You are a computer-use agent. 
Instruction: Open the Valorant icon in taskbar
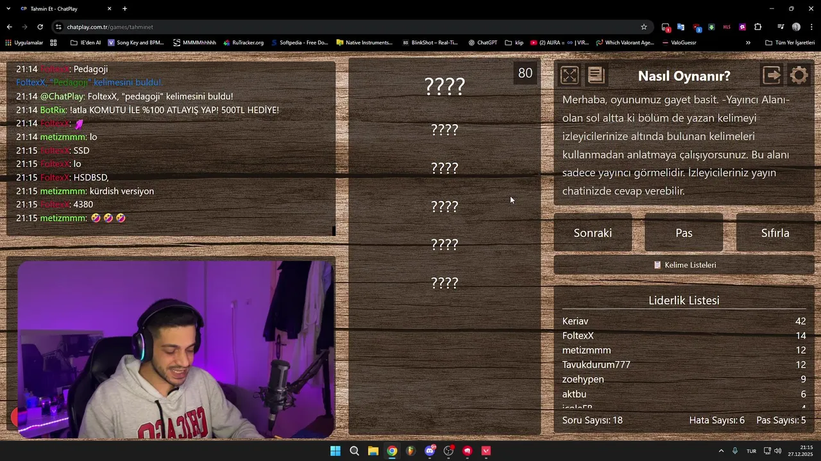[486, 451]
